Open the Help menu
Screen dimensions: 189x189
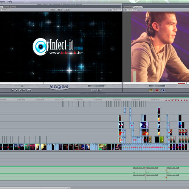pyautogui.click(x=10, y=2)
